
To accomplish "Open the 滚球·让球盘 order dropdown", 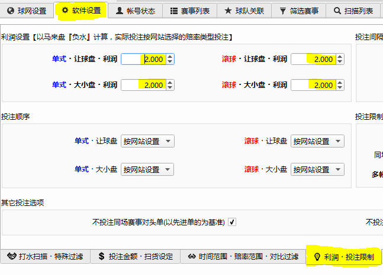I will tap(317, 141).
